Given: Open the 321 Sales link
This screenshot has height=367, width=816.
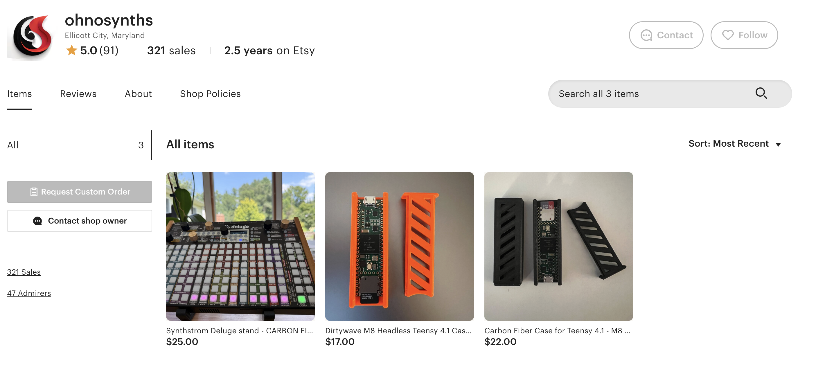Looking at the screenshot, I should (24, 272).
